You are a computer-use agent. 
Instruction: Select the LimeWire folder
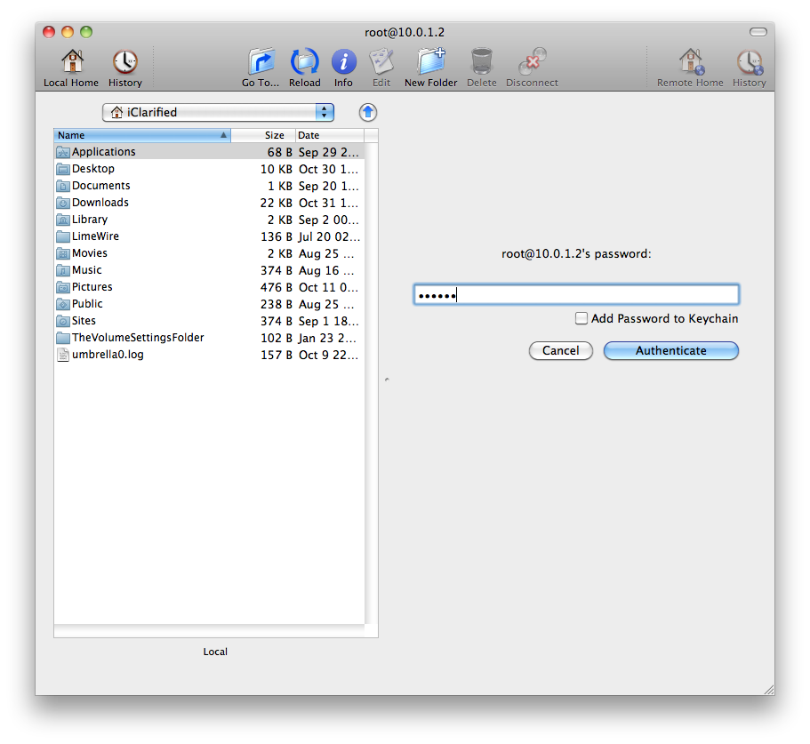pos(95,236)
